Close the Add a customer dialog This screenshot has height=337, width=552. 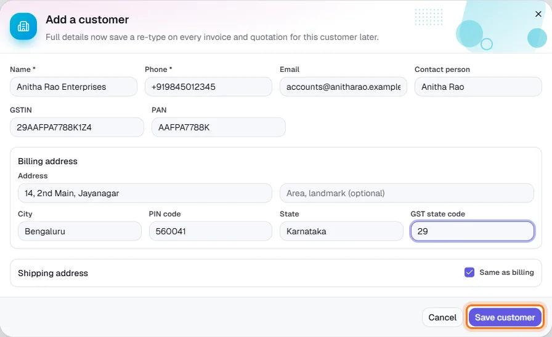(538, 14)
